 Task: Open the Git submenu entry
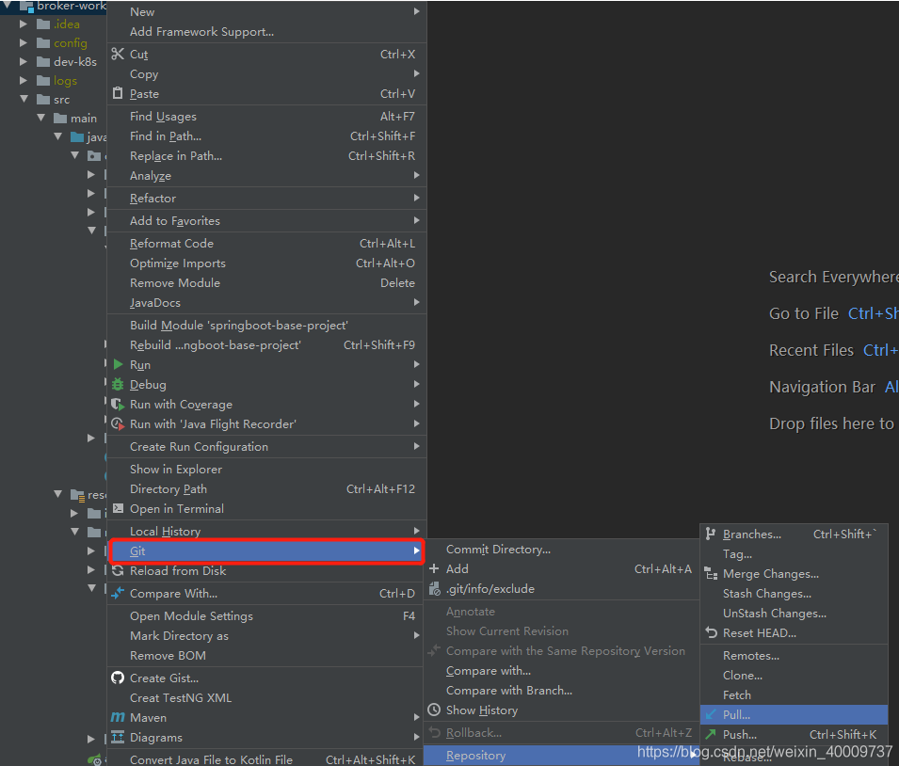pyautogui.click(x=266, y=551)
